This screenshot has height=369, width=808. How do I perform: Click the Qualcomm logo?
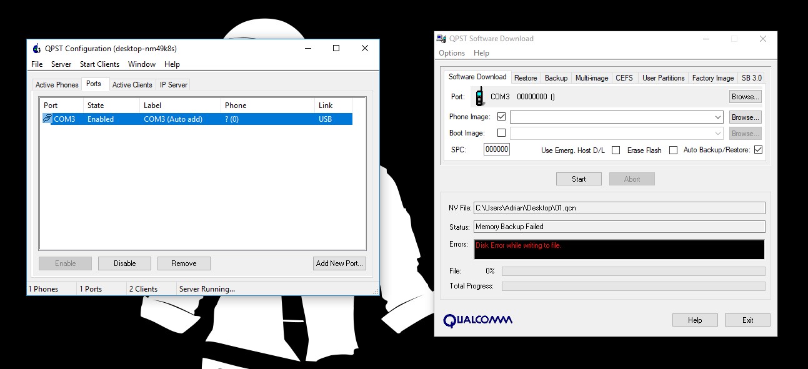[477, 320]
